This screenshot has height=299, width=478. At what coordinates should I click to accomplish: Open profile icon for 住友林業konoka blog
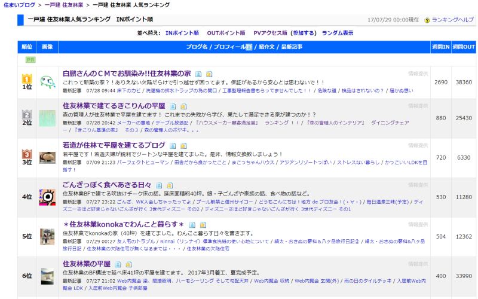192,225
